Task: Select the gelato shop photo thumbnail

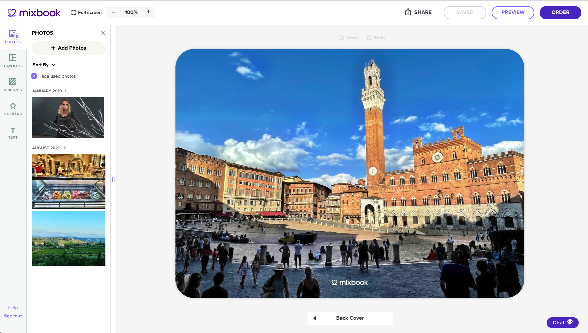Action: [69, 181]
